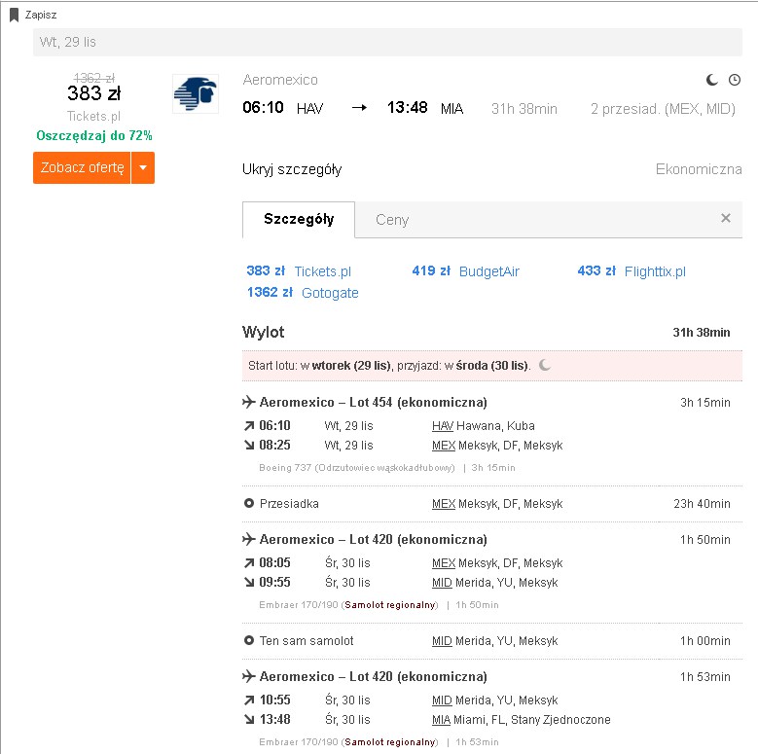Click the Zapisz bookmark icon
Screen dimensions: 758x754
14,15
